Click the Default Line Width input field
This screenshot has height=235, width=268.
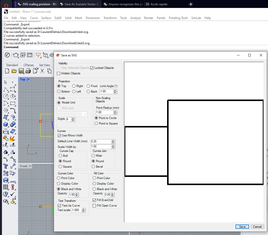[x=101, y=141]
